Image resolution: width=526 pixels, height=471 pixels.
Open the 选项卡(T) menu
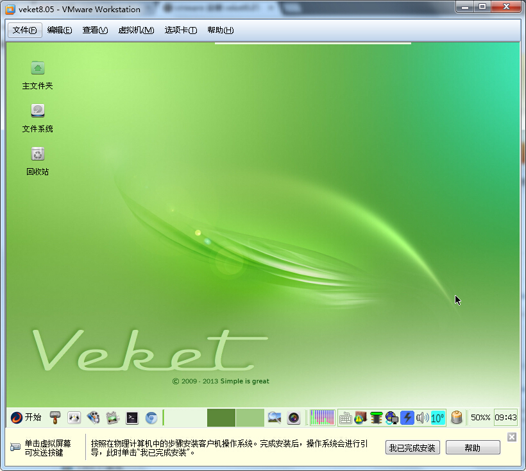181,30
